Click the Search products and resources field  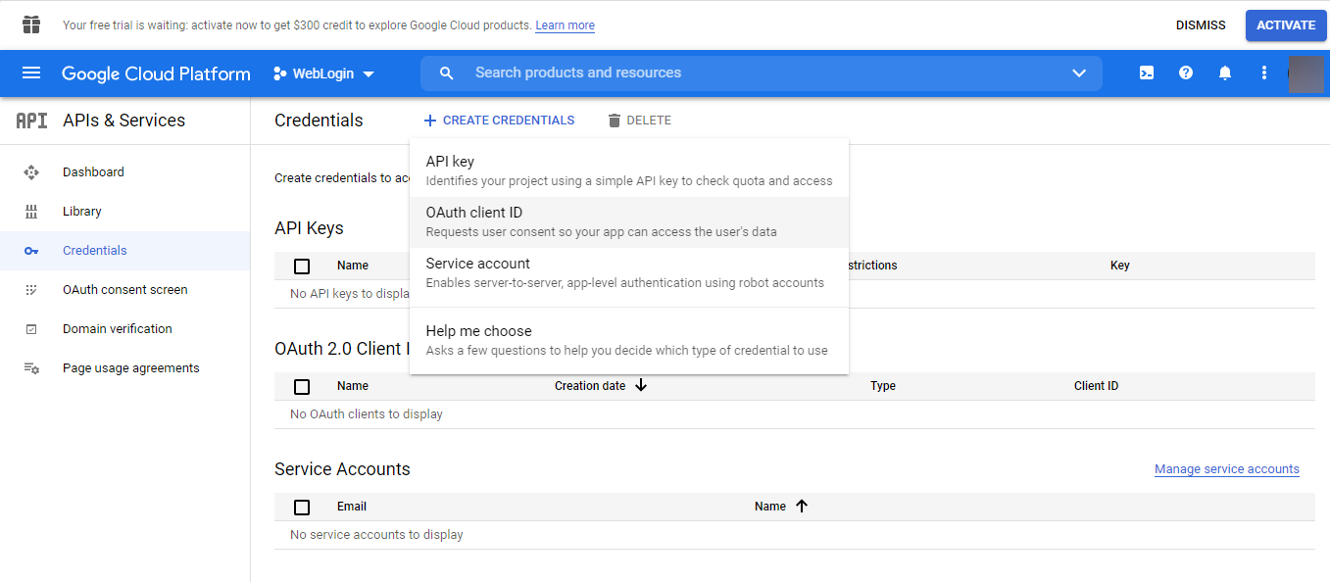[762, 73]
